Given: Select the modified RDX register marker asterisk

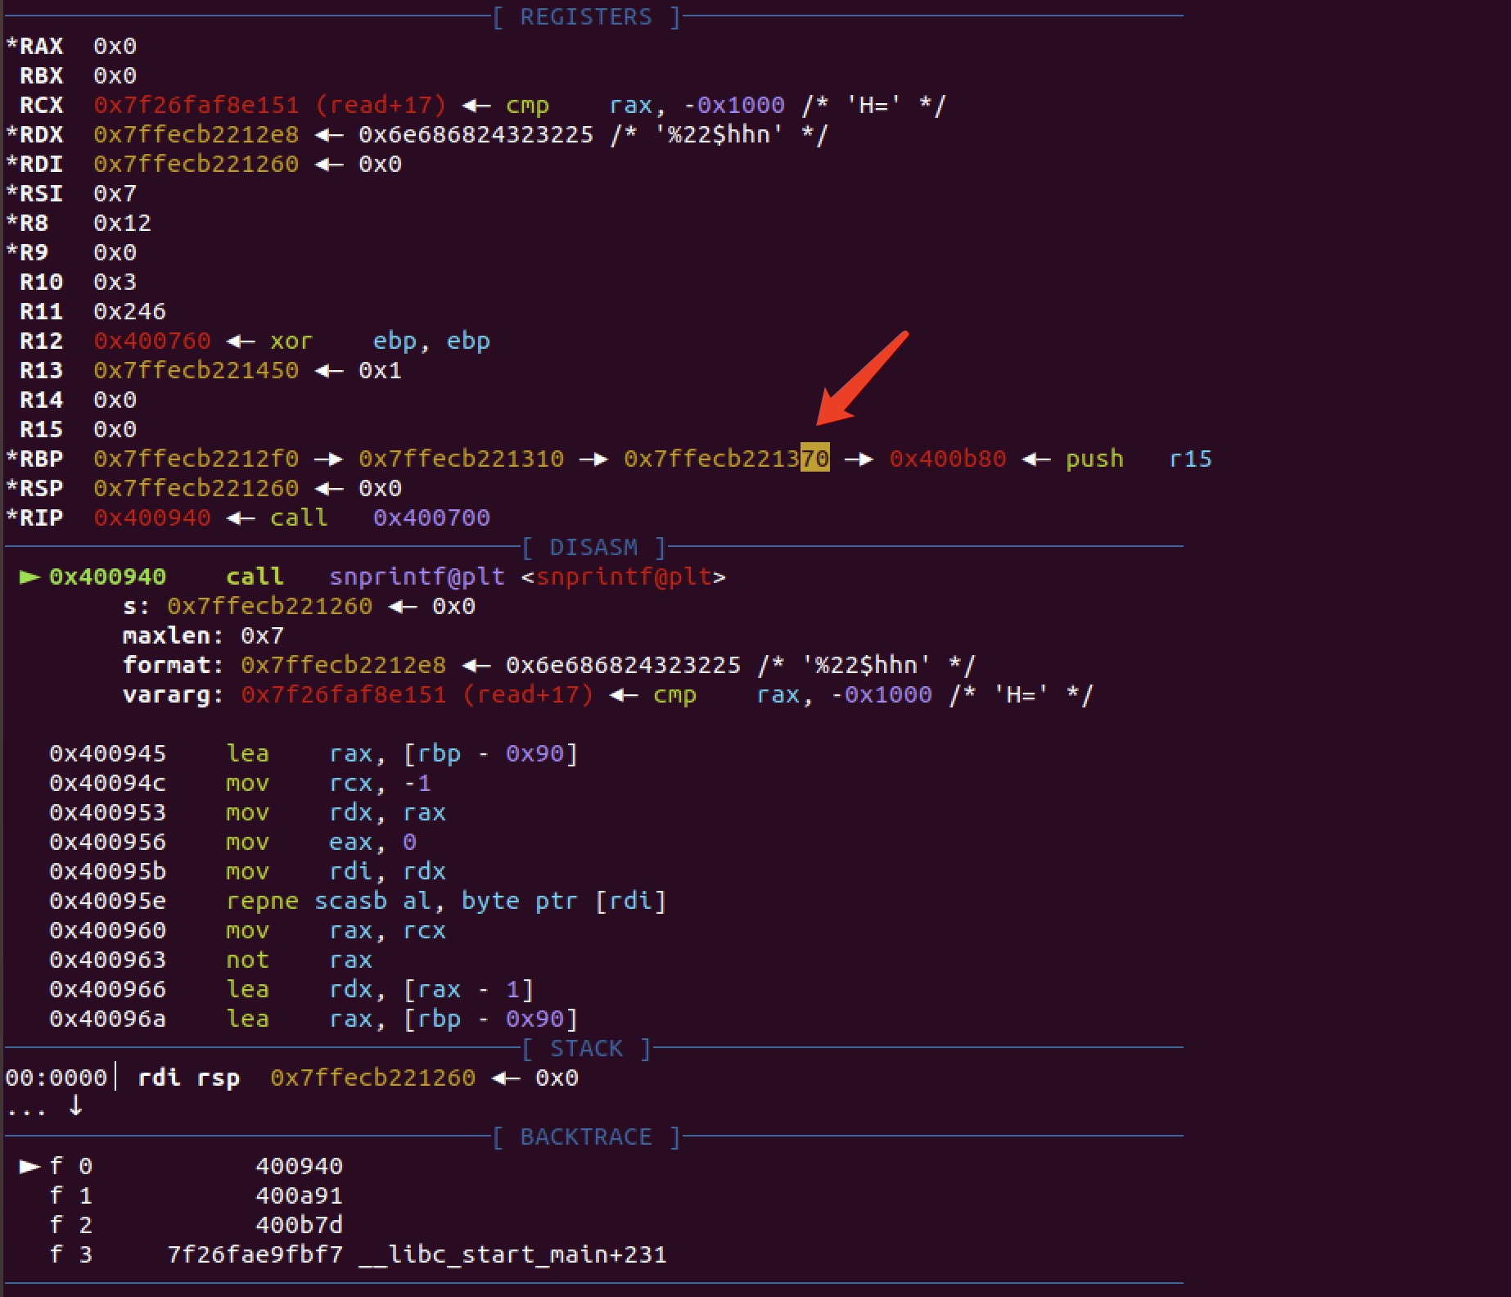Looking at the screenshot, I should pos(10,134).
